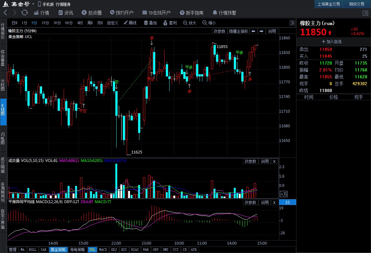371x253 pixels.
Task: Open the 投资圈 section
Action: pos(92,13)
